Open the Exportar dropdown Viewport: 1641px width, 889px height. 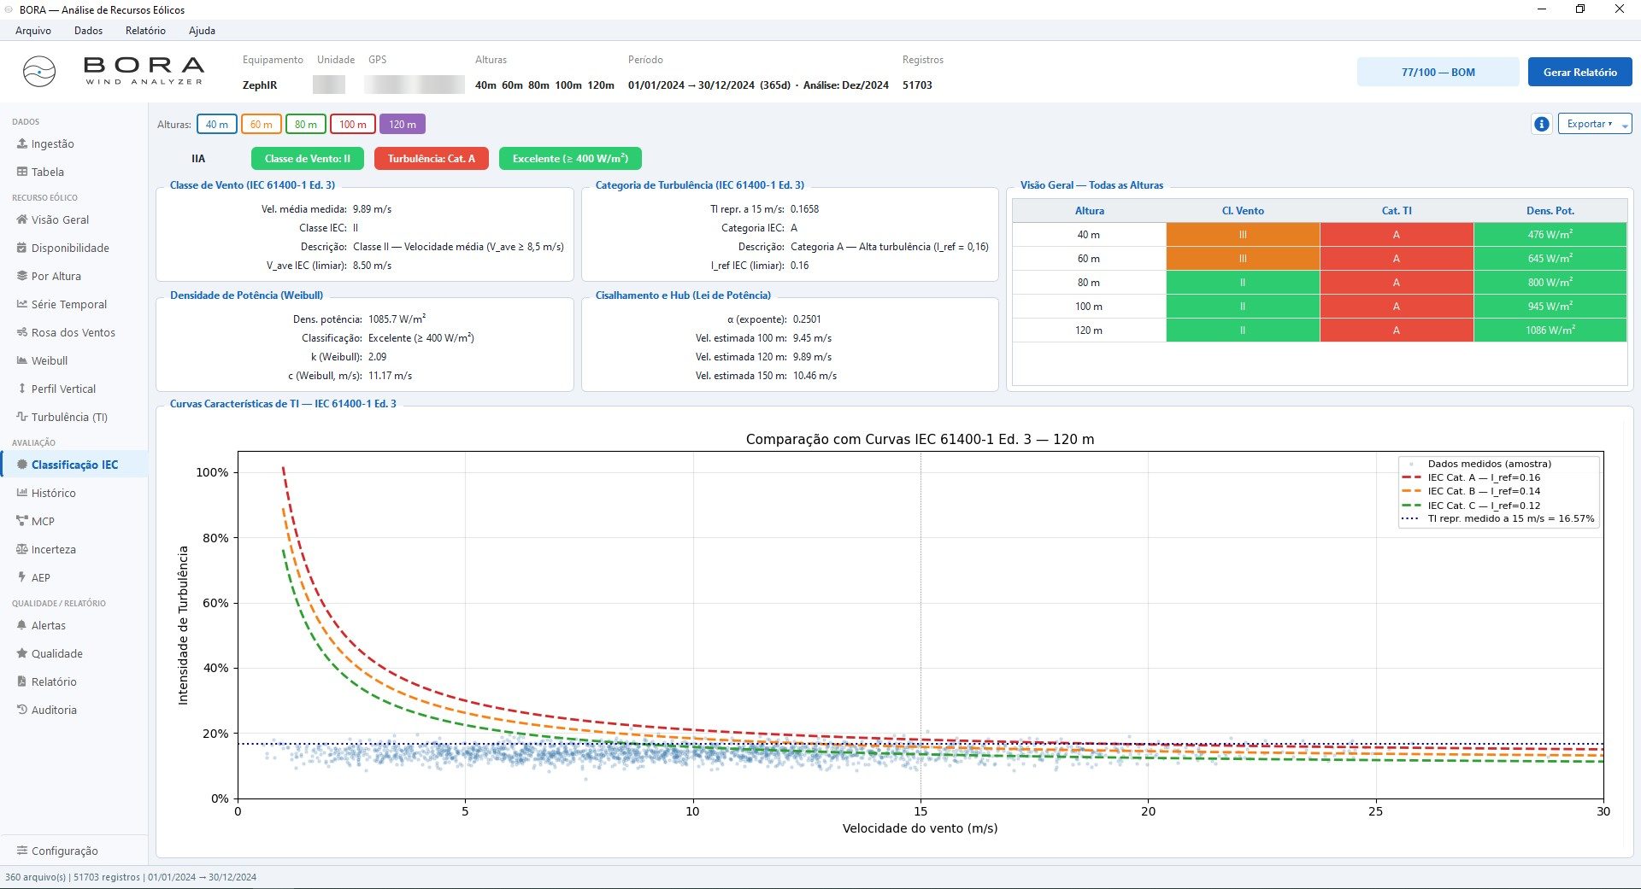[x=1595, y=124]
